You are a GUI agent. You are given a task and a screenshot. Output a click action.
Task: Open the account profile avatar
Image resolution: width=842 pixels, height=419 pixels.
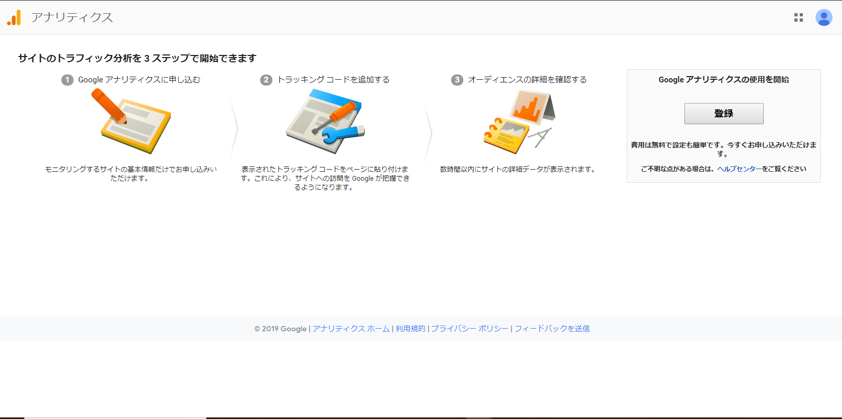pyautogui.click(x=823, y=17)
